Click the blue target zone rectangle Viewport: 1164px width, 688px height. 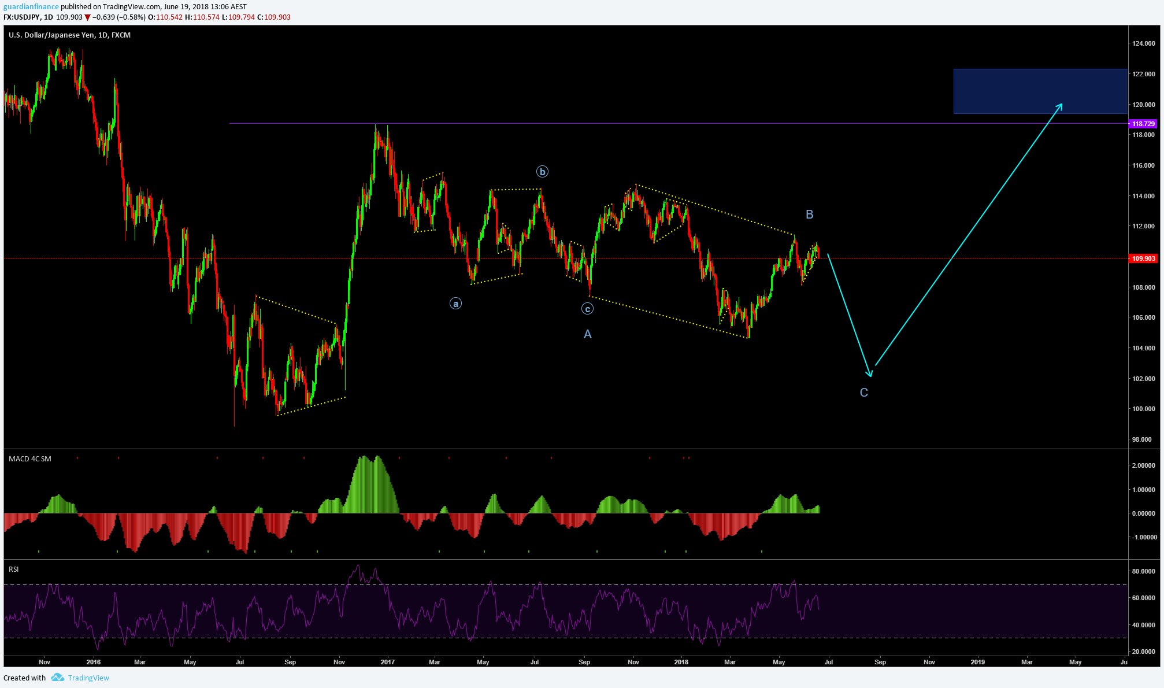(x=1040, y=91)
